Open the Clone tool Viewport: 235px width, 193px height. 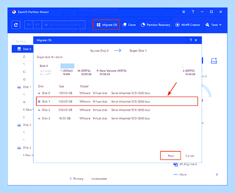coord(129,25)
